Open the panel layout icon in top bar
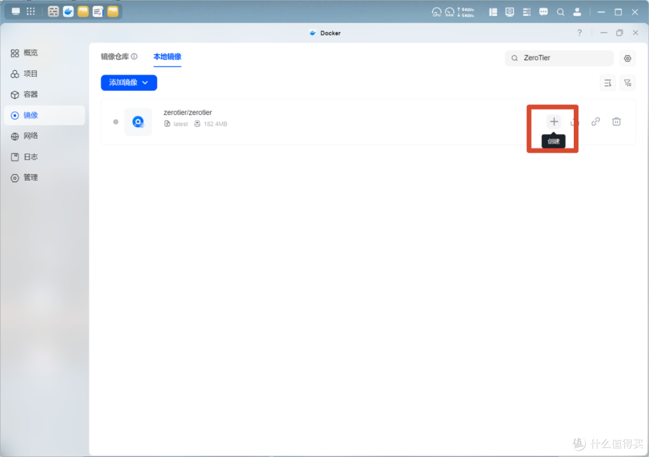The image size is (649, 457). 493,12
